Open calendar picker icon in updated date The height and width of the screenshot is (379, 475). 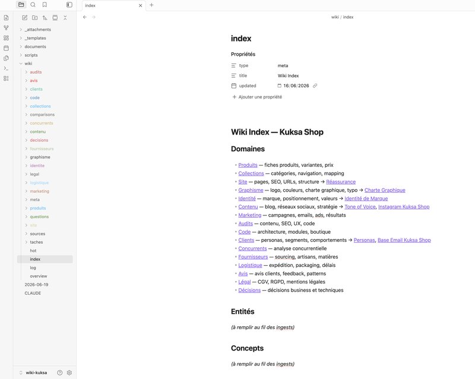pos(279,85)
